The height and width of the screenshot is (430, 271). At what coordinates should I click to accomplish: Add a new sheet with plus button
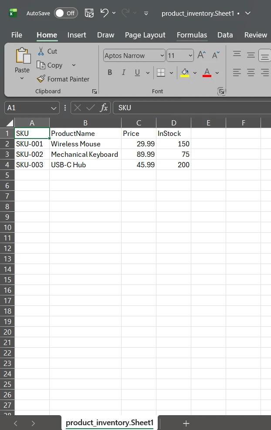(x=186, y=423)
